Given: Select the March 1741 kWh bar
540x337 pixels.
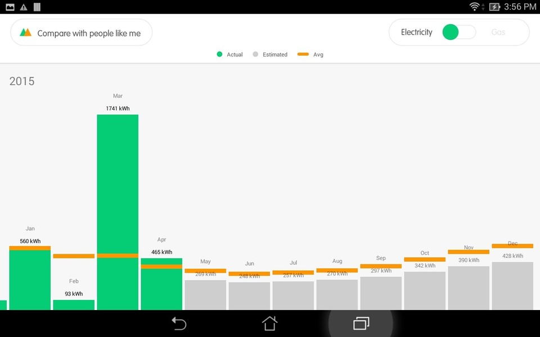Looking at the screenshot, I should pos(118,212).
